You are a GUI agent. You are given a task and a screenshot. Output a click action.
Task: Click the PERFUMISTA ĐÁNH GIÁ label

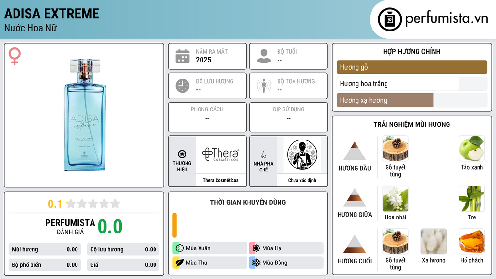(70, 227)
